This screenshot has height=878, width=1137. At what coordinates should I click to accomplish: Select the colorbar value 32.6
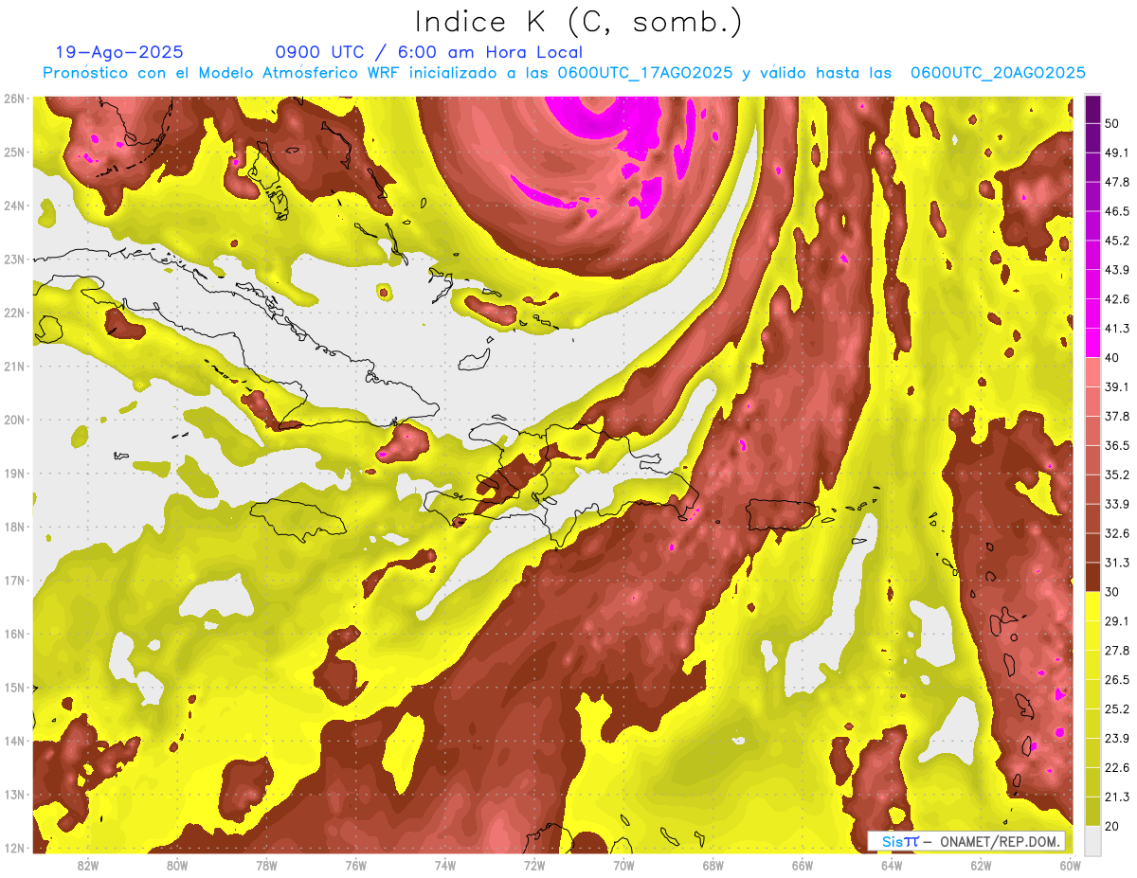click(x=1117, y=533)
